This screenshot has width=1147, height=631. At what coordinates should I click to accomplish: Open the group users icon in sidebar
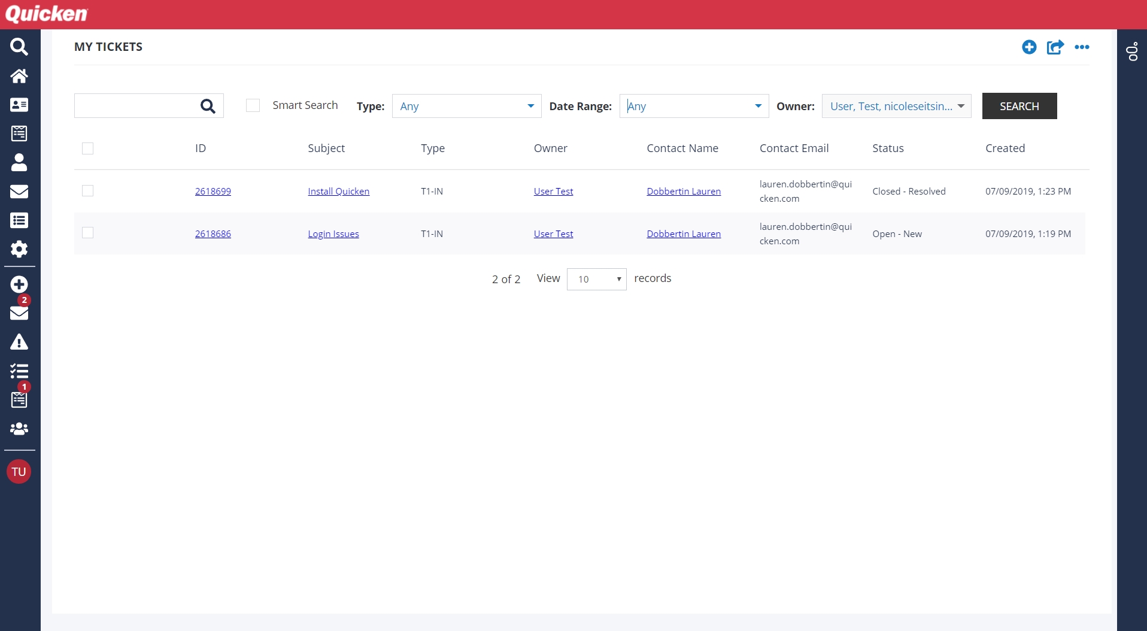pos(19,429)
